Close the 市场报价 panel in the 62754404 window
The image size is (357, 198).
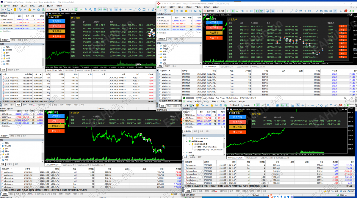(x=43, y=13)
